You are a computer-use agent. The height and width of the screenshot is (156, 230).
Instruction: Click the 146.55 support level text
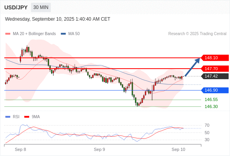(x=211, y=99)
